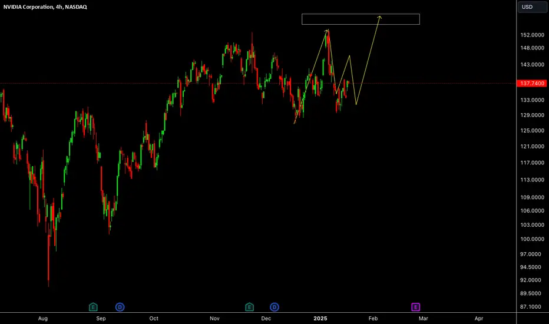The height and width of the screenshot is (324, 549).
Task: Click the 129.0000 price scale label
Action: (x=532, y=115)
